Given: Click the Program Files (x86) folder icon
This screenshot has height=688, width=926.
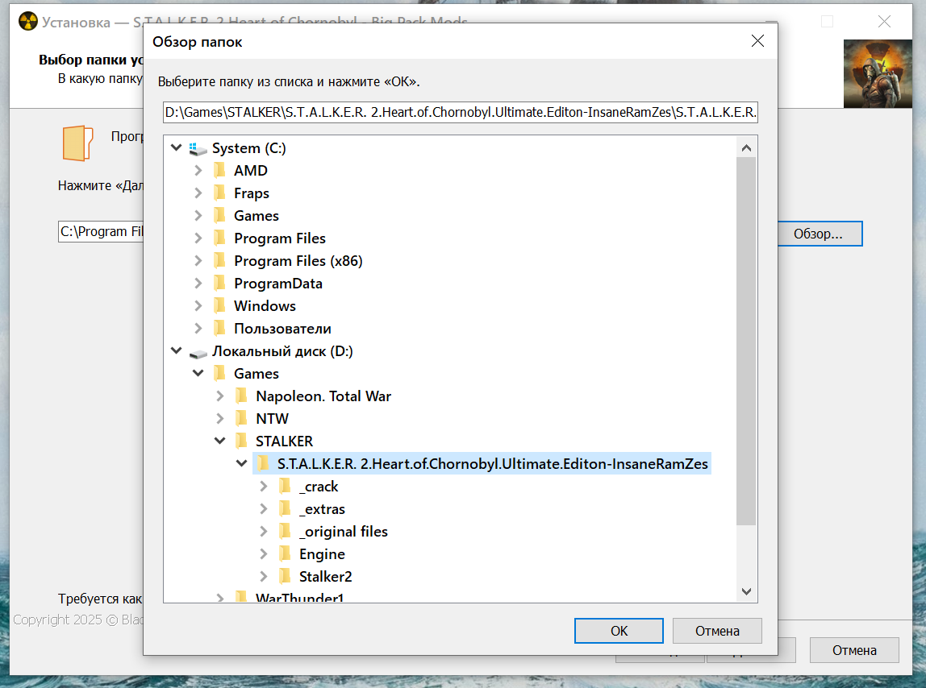Looking at the screenshot, I should coord(219,260).
